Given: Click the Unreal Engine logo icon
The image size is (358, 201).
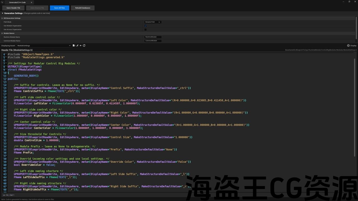Looking at the screenshot, I should tap(3, 2).
